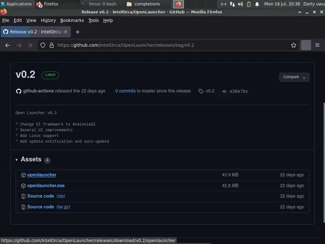Click the grey toolbar extension button
Viewport: 325px width, 244px height.
click(x=306, y=45)
